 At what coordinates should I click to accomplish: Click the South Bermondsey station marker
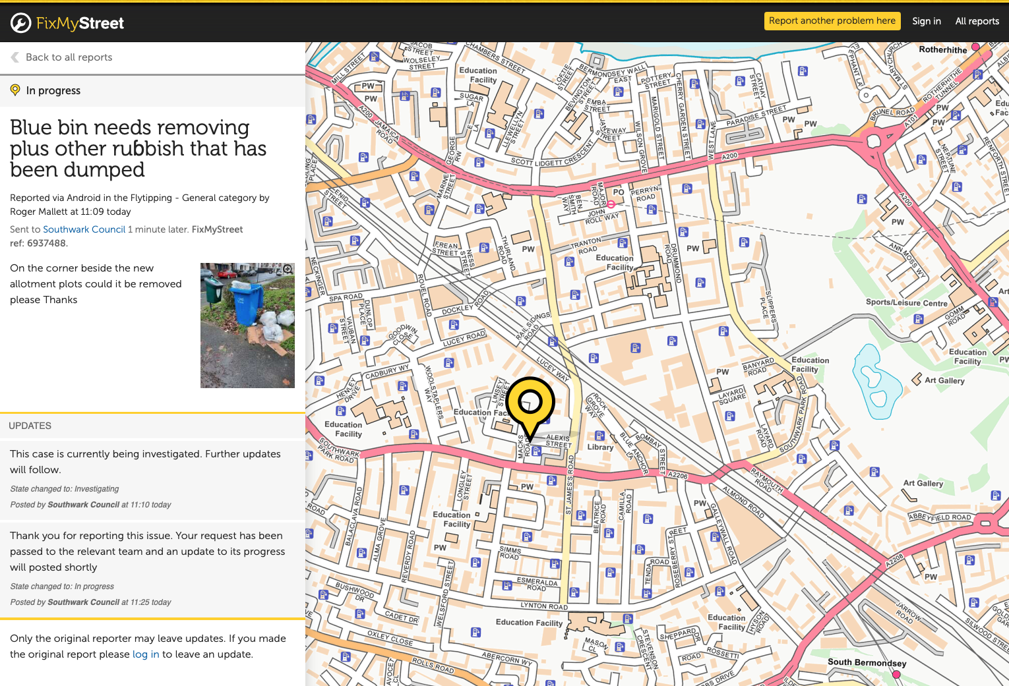(x=896, y=674)
